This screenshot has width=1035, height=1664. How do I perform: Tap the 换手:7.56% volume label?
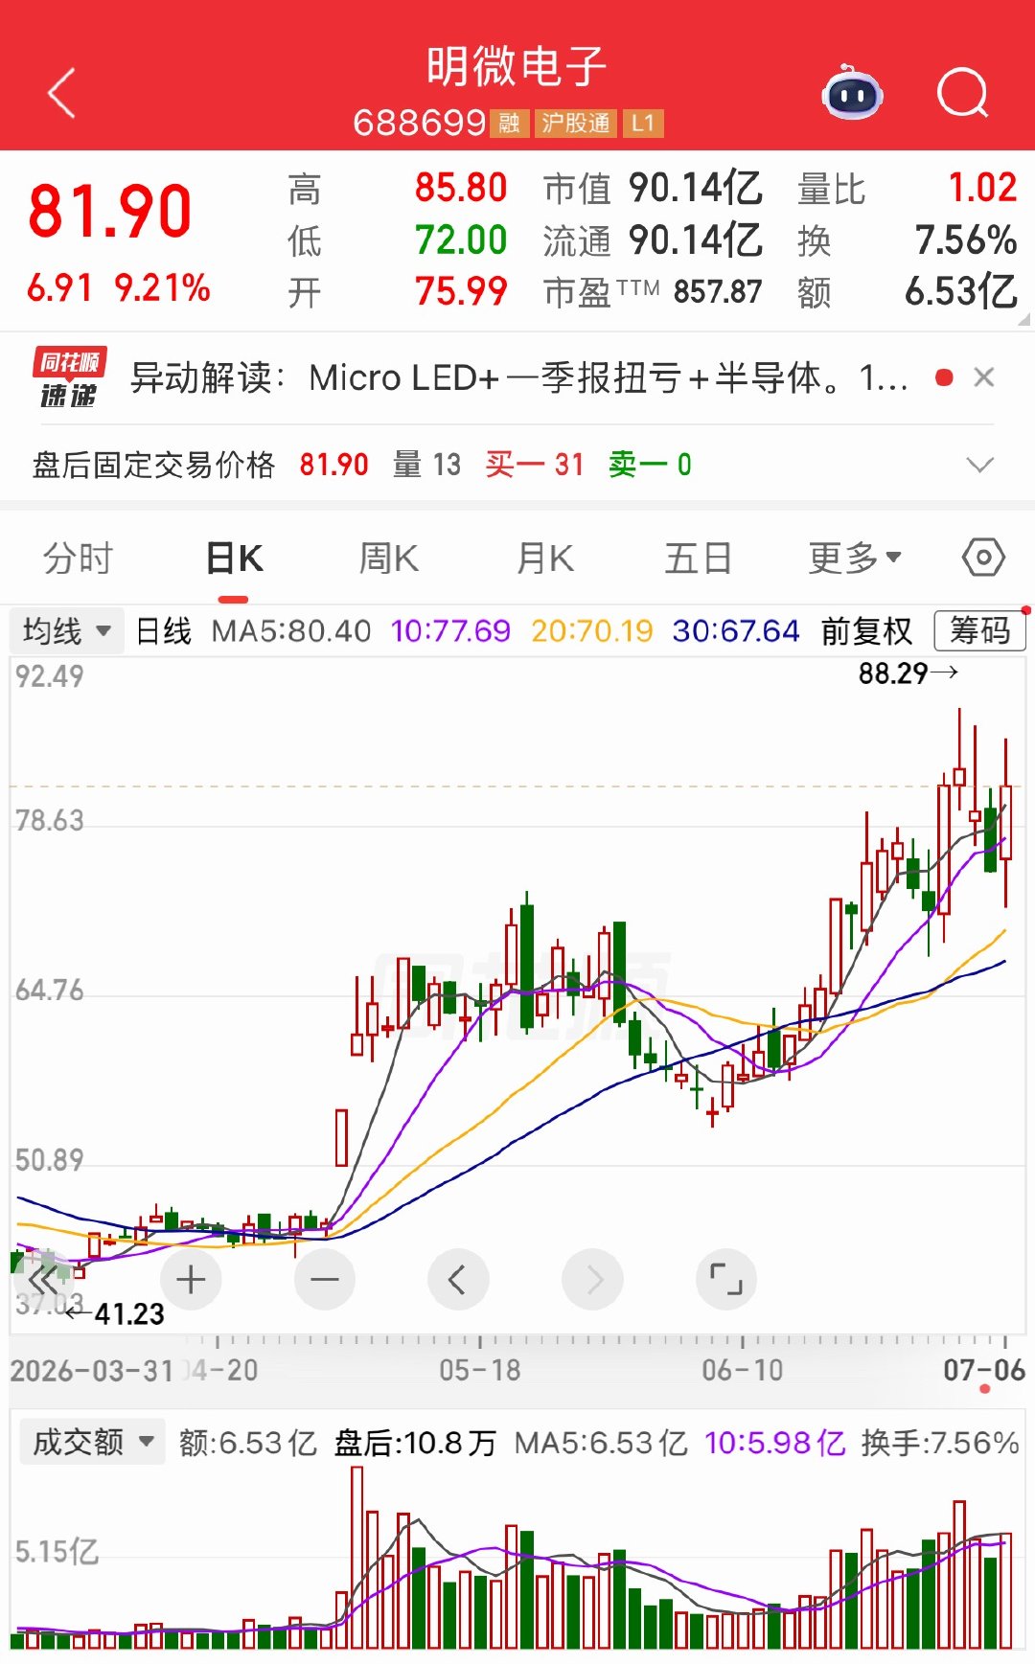[x=940, y=1443]
